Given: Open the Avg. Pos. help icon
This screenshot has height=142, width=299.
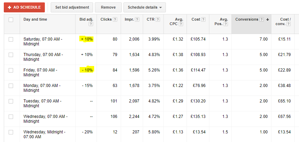Looking at the screenshot, I should 226,24.
